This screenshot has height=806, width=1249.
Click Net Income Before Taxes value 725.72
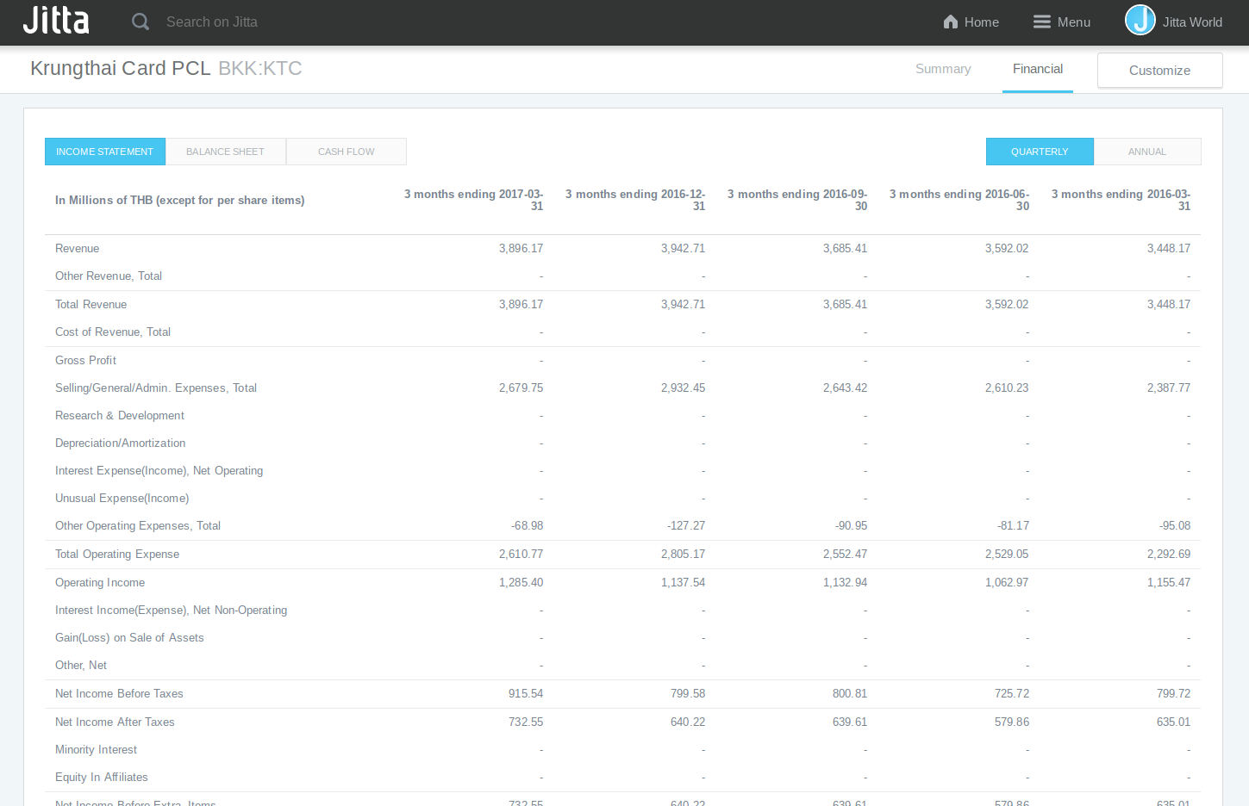click(1012, 694)
